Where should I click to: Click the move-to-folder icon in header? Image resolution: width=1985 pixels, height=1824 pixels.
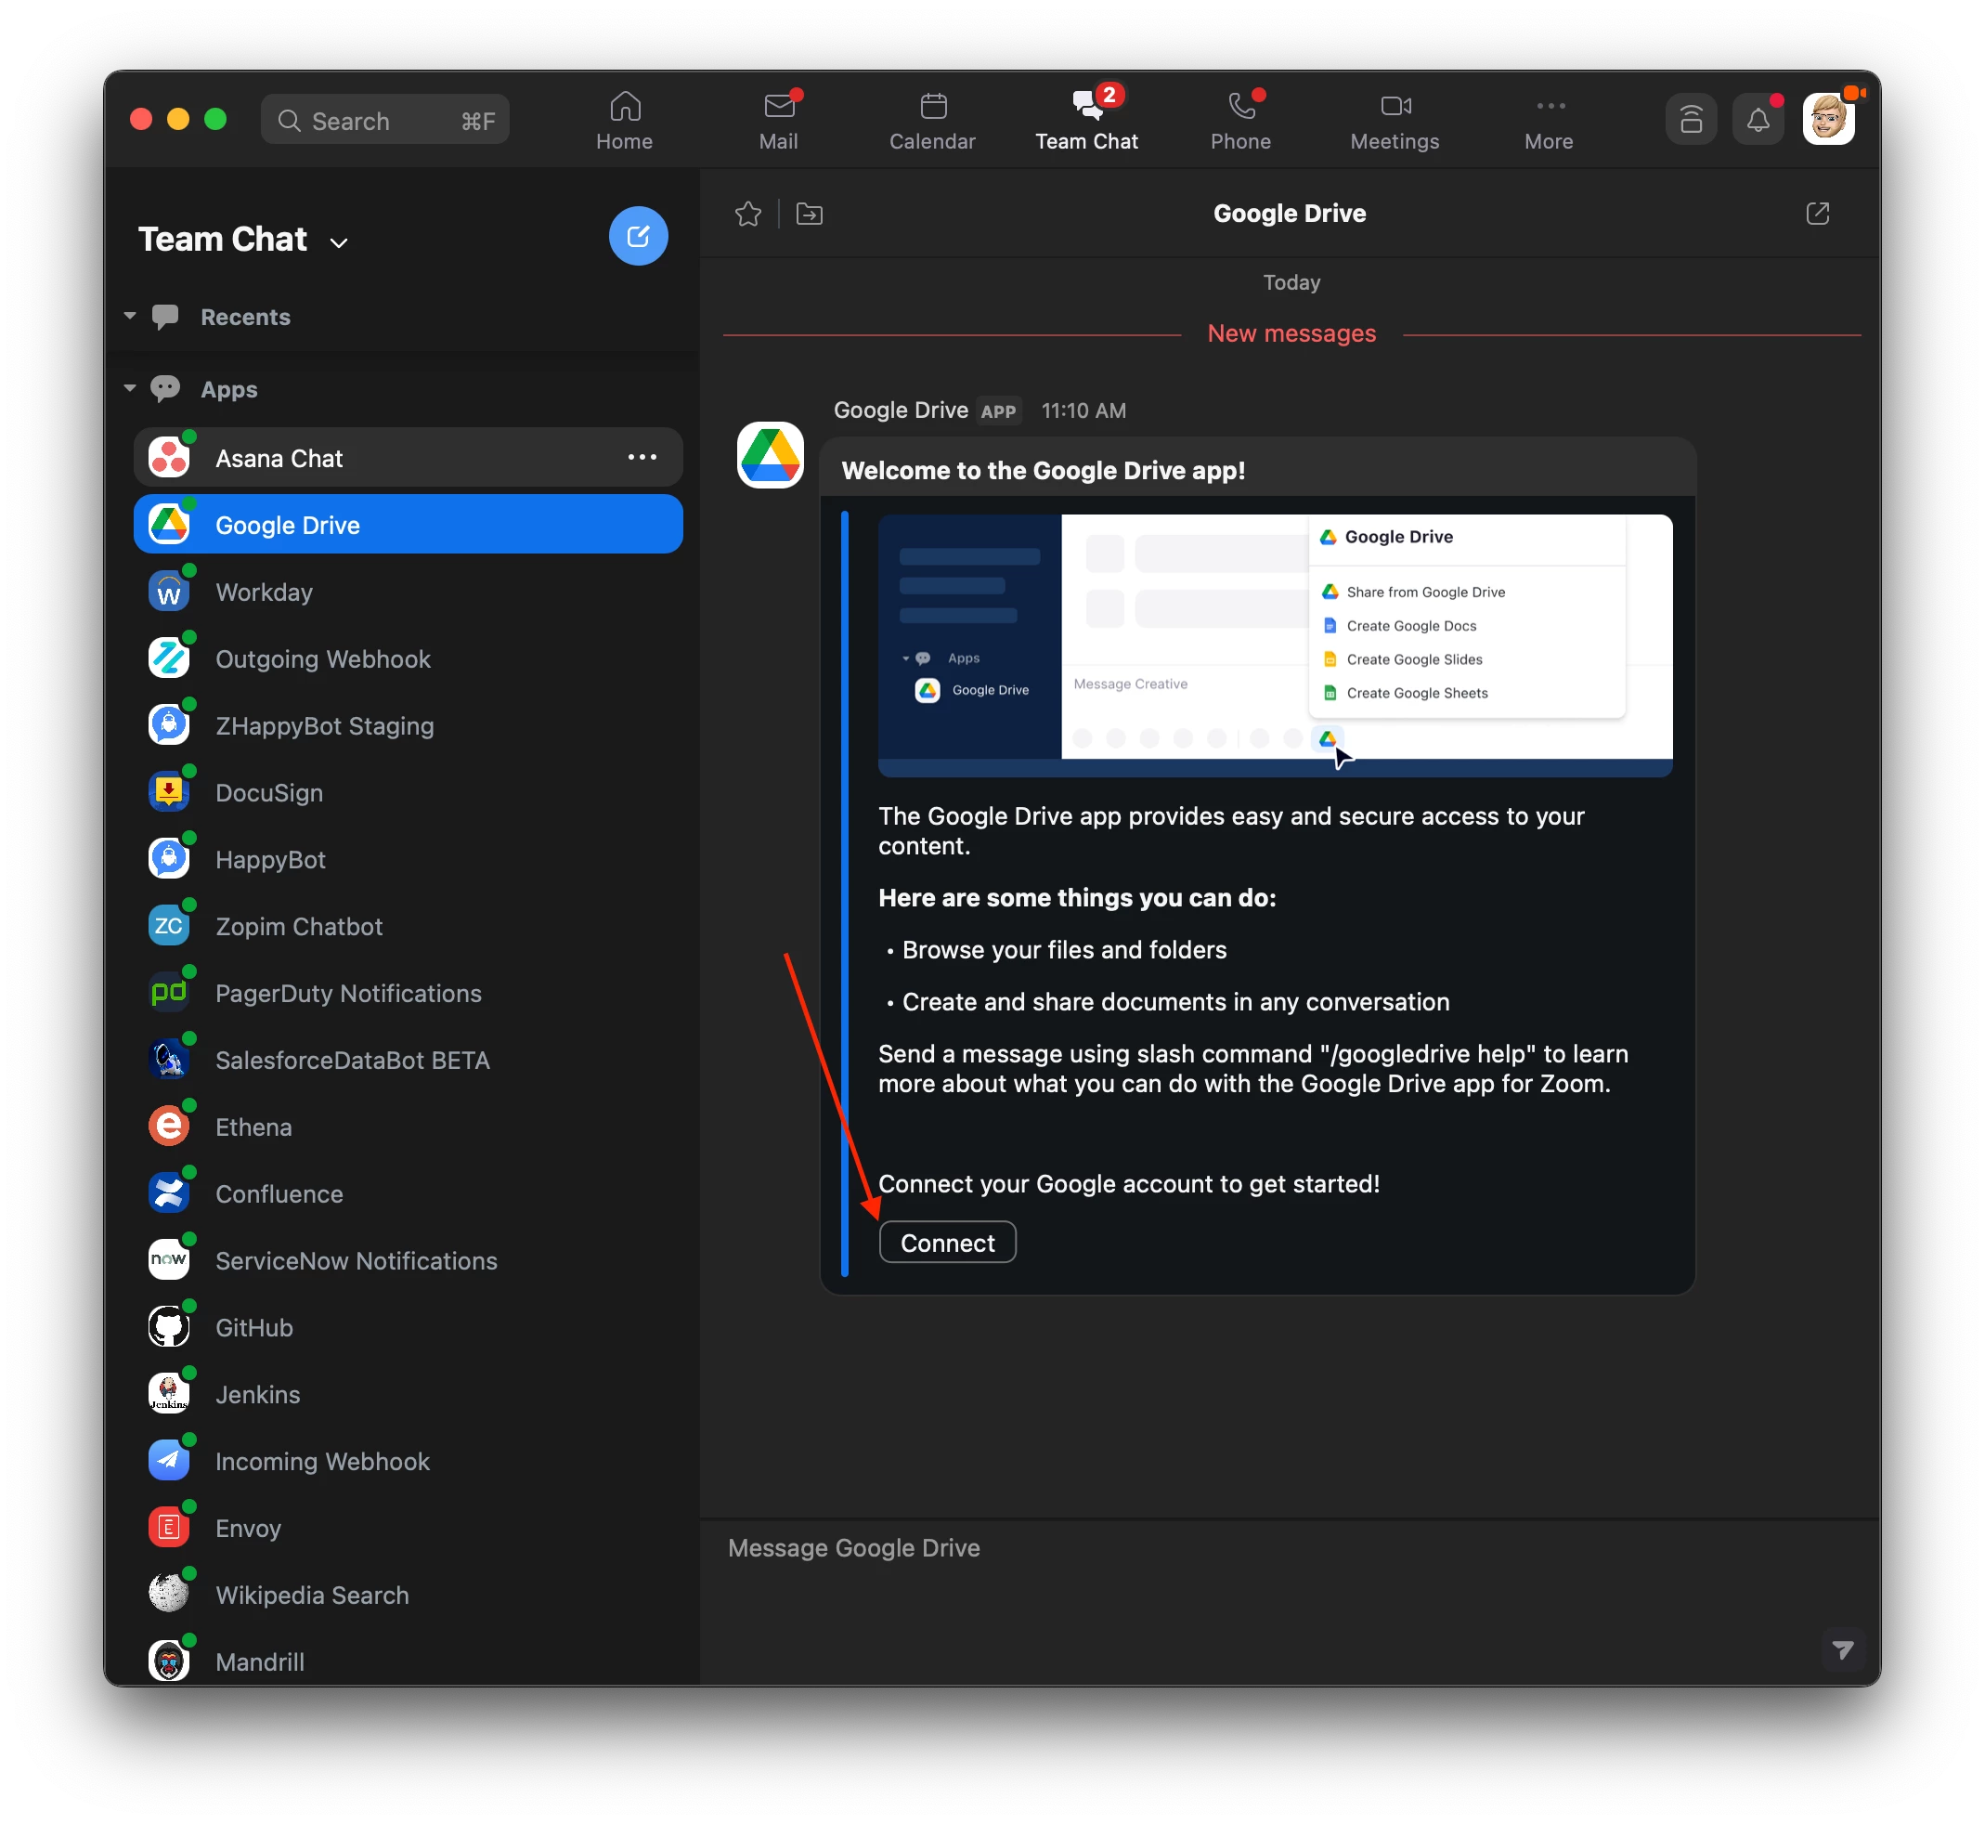pos(809,214)
